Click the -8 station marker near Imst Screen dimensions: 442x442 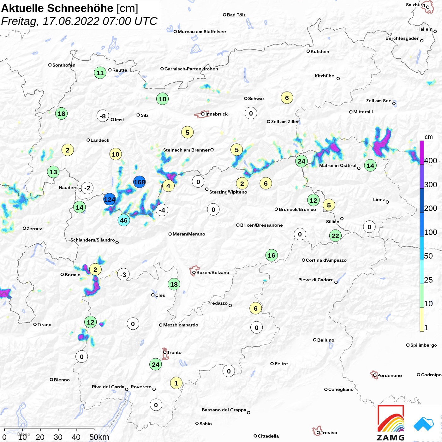(x=103, y=116)
